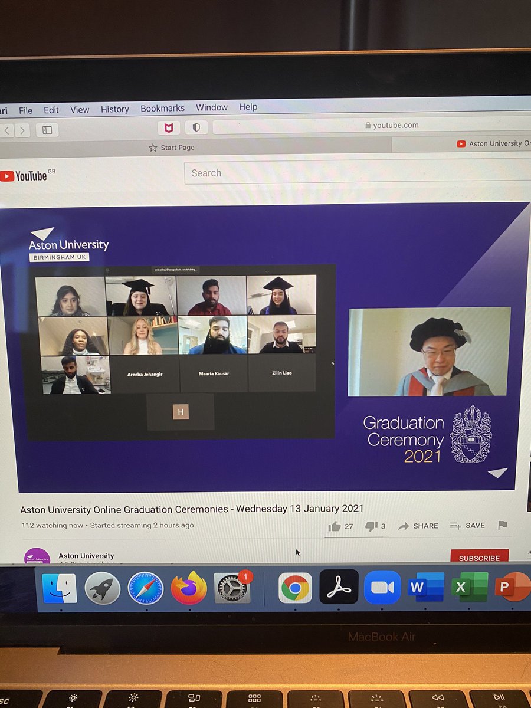Open the View menu

point(80,110)
